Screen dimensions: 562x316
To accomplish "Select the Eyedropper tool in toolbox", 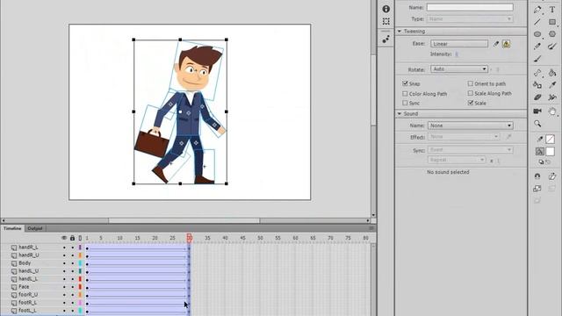I will coord(552,85).
